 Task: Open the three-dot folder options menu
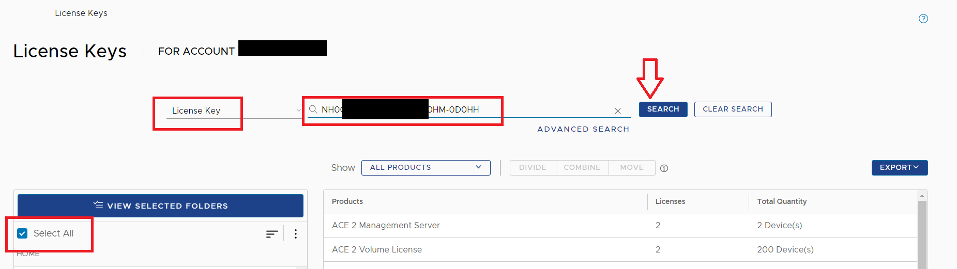[296, 234]
